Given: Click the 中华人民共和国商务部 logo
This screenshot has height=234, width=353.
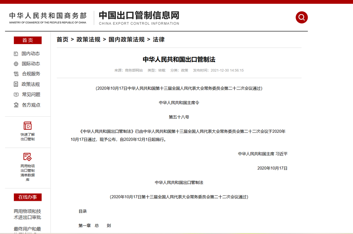Looking at the screenshot, I should click(48, 18).
